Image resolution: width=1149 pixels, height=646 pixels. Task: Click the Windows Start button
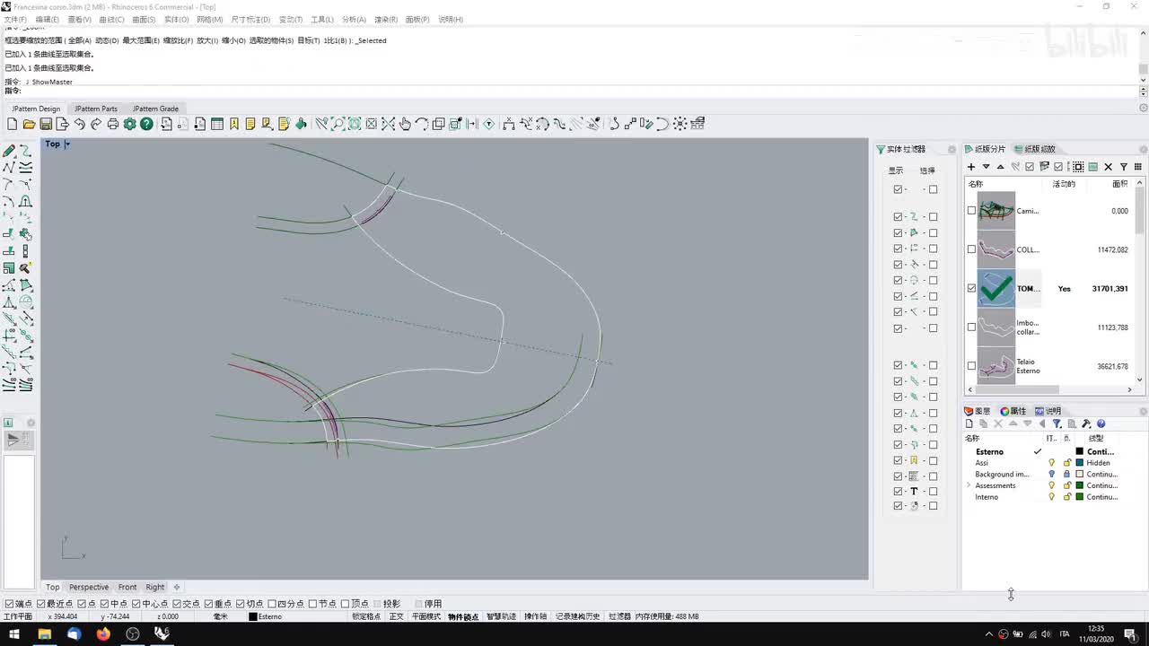click(x=14, y=633)
